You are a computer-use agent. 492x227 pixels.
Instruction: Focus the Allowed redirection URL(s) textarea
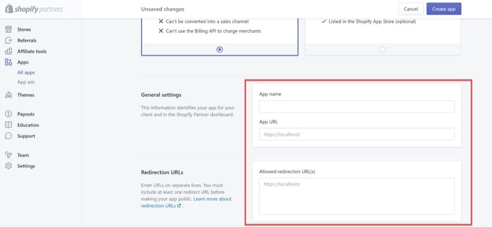(x=357, y=197)
